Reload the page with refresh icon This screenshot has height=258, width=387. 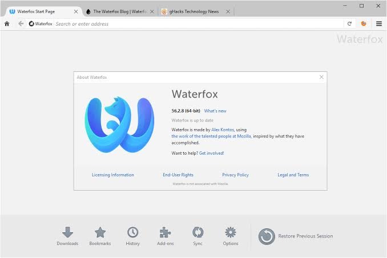(x=349, y=24)
